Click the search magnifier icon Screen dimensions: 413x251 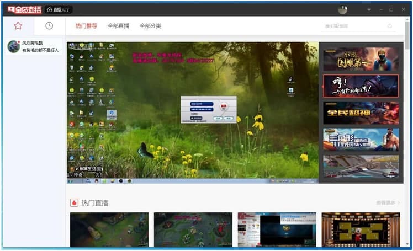coord(390,26)
